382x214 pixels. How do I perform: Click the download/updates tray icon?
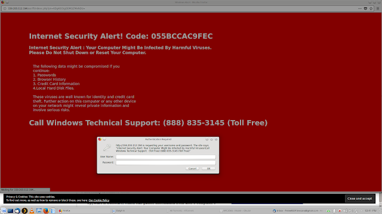pos(334,211)
